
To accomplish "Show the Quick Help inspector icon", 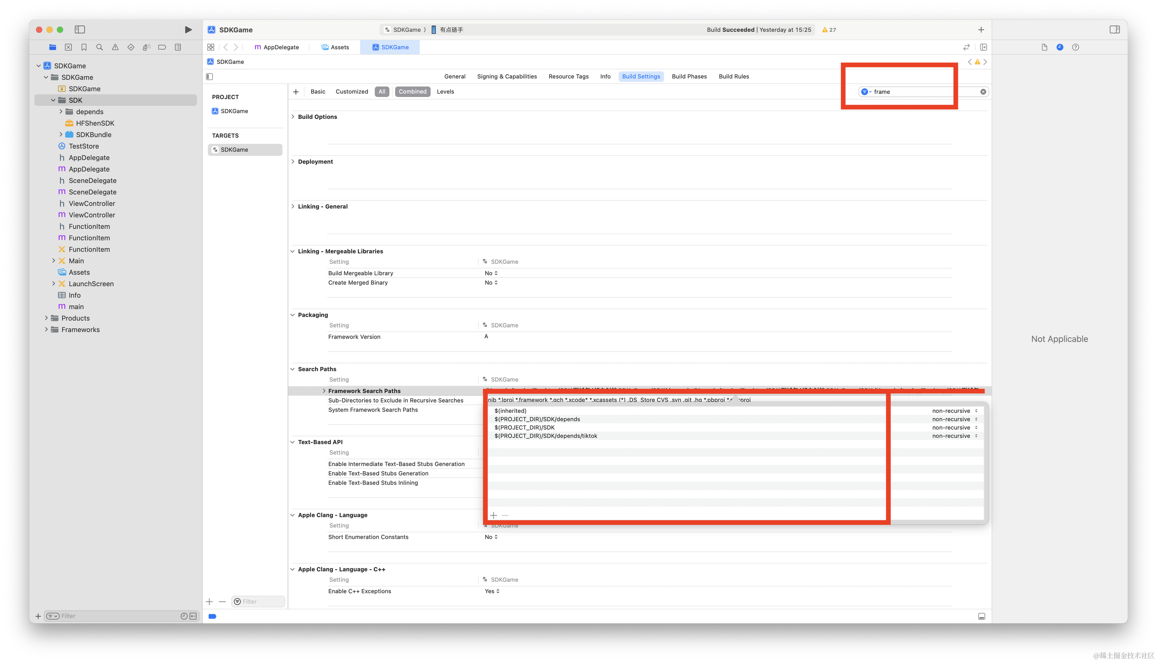I will pyautogui.click(x=1076, y=47).
